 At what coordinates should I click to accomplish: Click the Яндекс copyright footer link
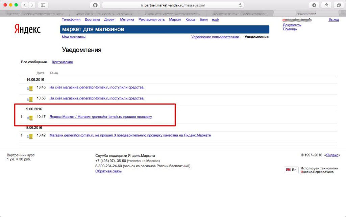332,155
